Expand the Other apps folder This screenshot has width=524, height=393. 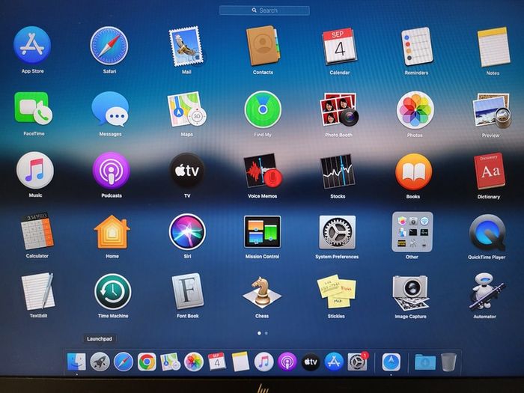412,232
